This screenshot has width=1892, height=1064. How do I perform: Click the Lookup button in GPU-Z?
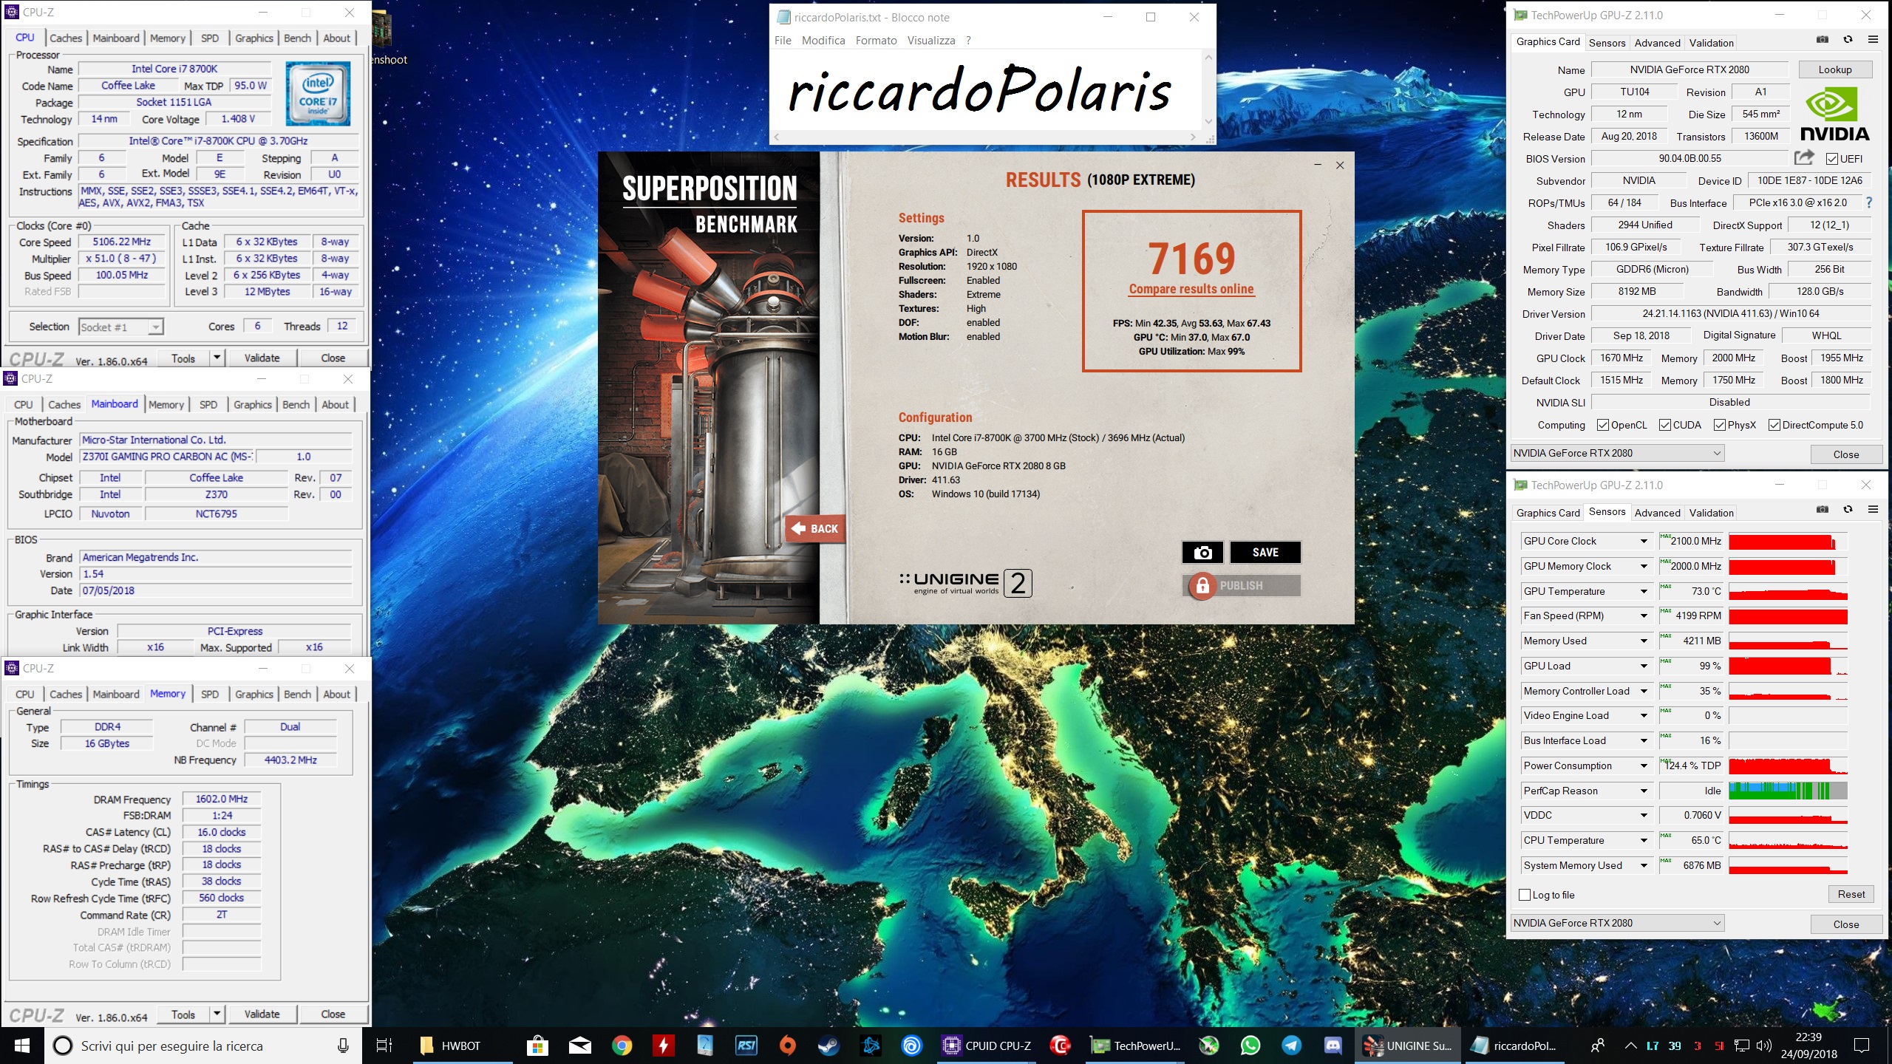point(1834,69)
